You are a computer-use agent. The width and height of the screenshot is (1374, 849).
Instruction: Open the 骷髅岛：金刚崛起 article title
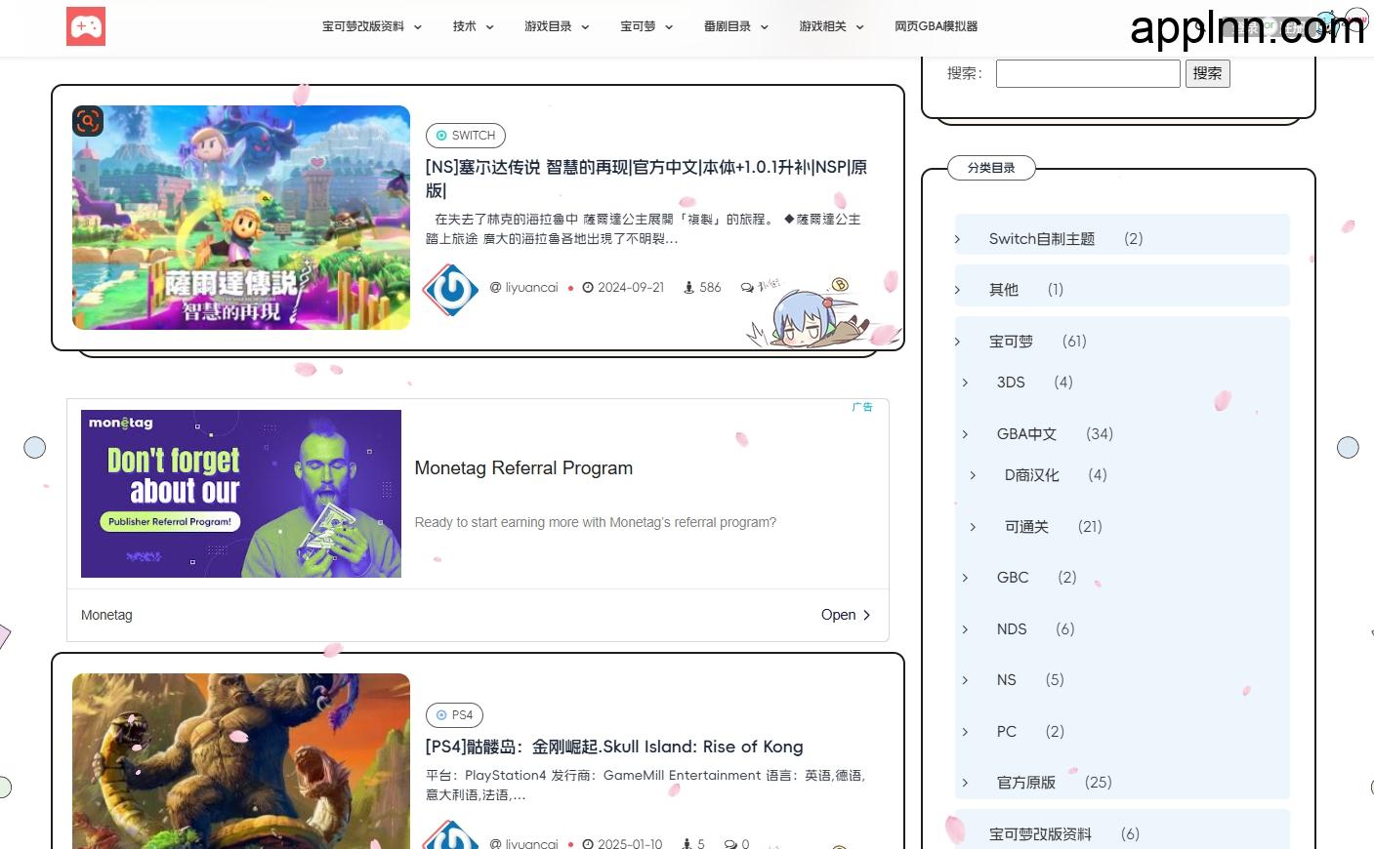(614, 747)
